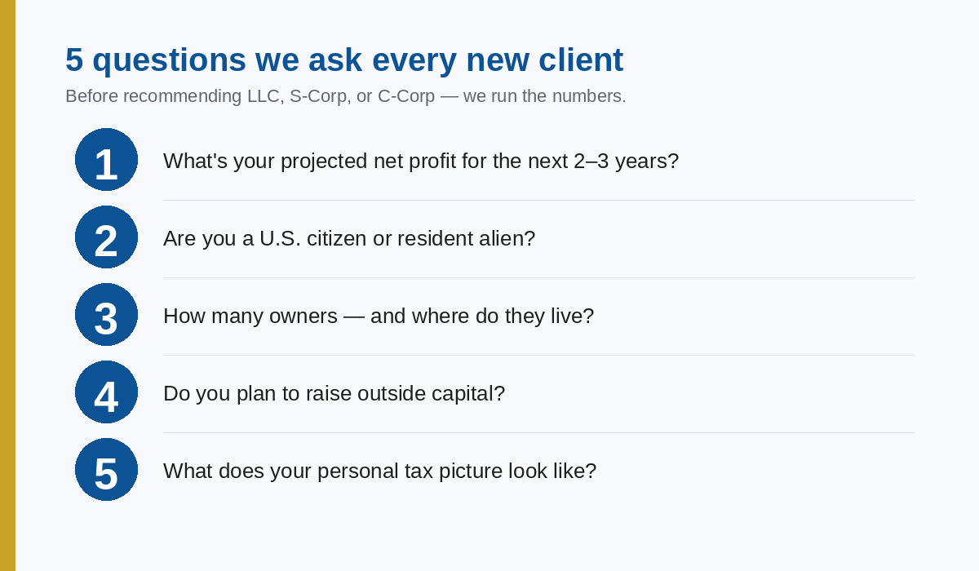979x571 pixels.
Task: Click the number 3 circle badge
Action: (106, 315)
